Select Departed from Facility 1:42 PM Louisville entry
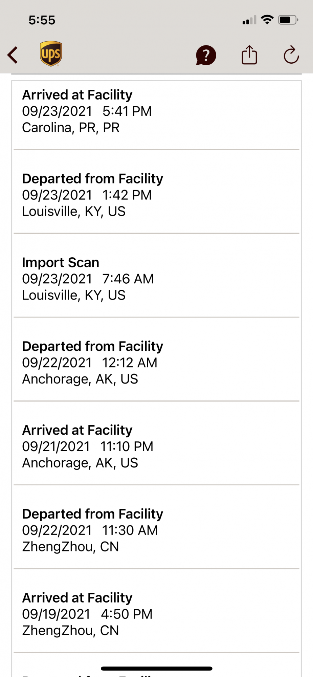Image resolution: width=313 pixels, height=677 pixels. tap(156, 192)
